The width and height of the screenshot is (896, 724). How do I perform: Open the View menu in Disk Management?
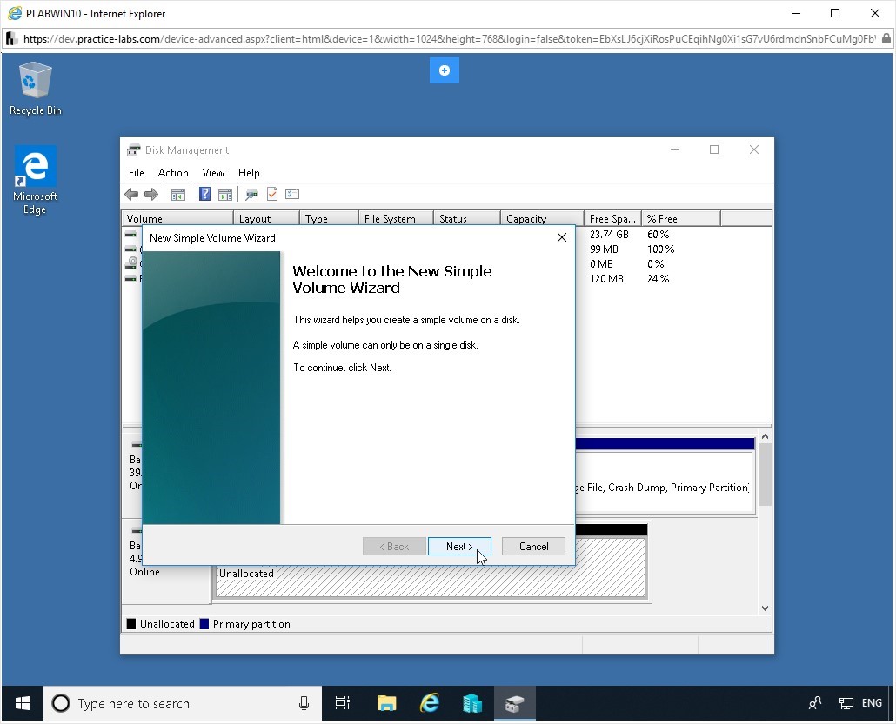click(213, 172)
